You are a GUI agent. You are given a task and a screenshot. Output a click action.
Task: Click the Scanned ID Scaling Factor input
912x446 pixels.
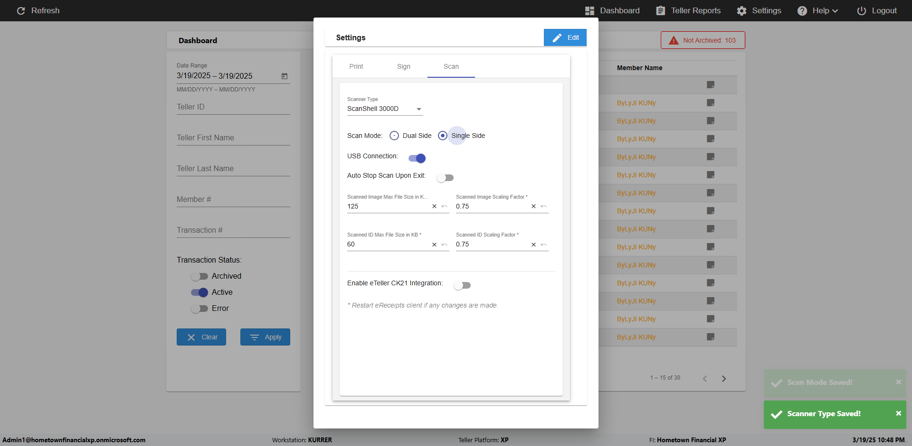[492, 245]
